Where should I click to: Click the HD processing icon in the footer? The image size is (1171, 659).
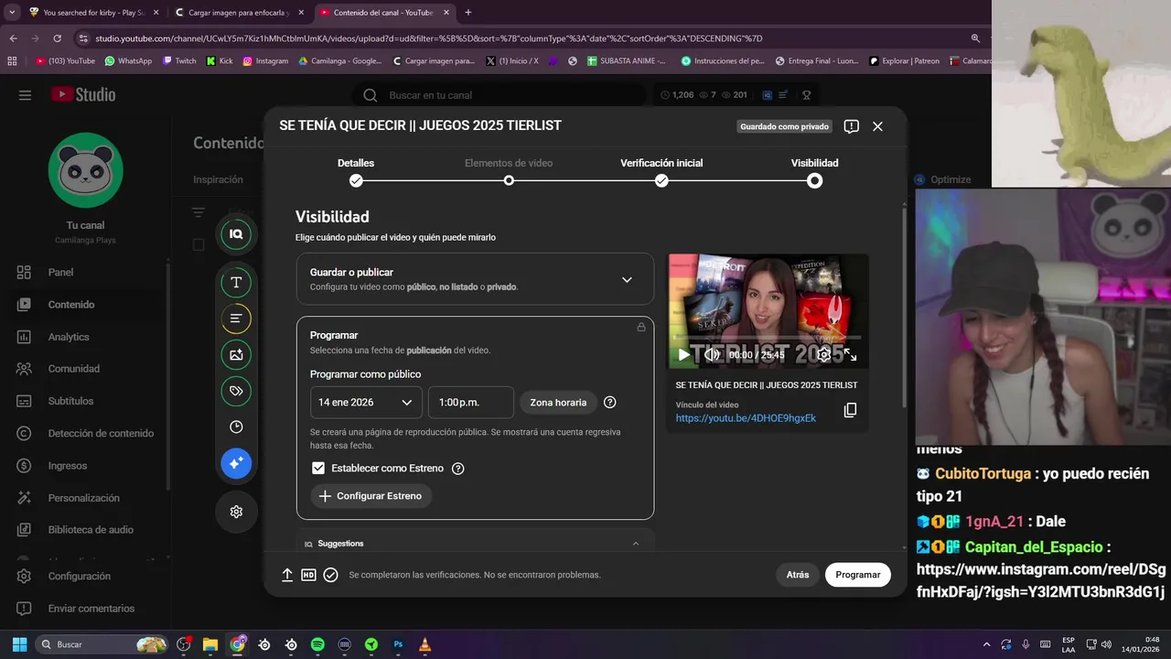point(308,575)
